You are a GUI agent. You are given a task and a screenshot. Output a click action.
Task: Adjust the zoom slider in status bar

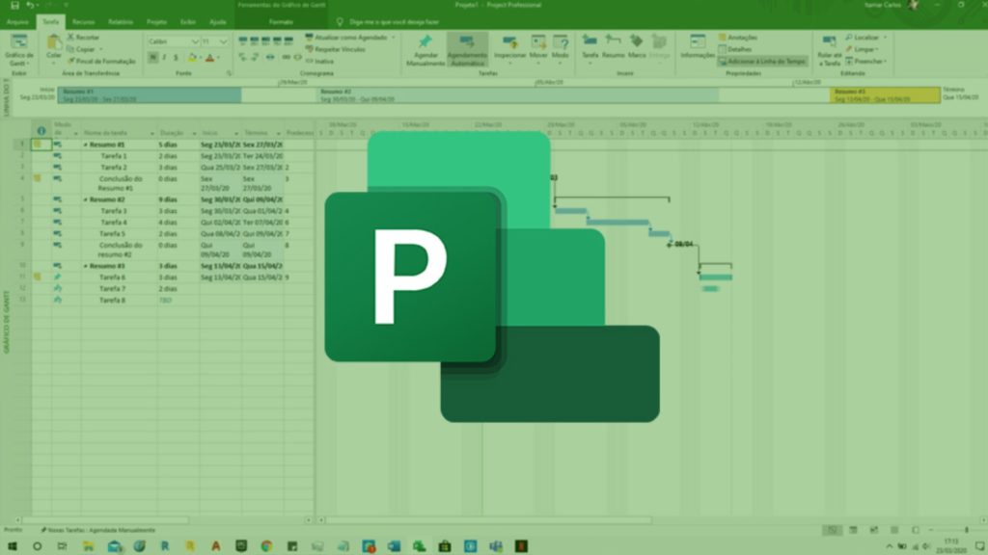click(966, 530)
